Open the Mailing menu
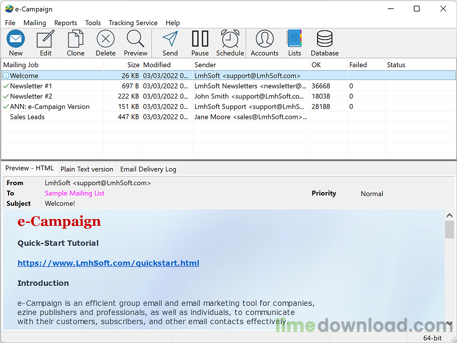 click(x=35, y=23)
